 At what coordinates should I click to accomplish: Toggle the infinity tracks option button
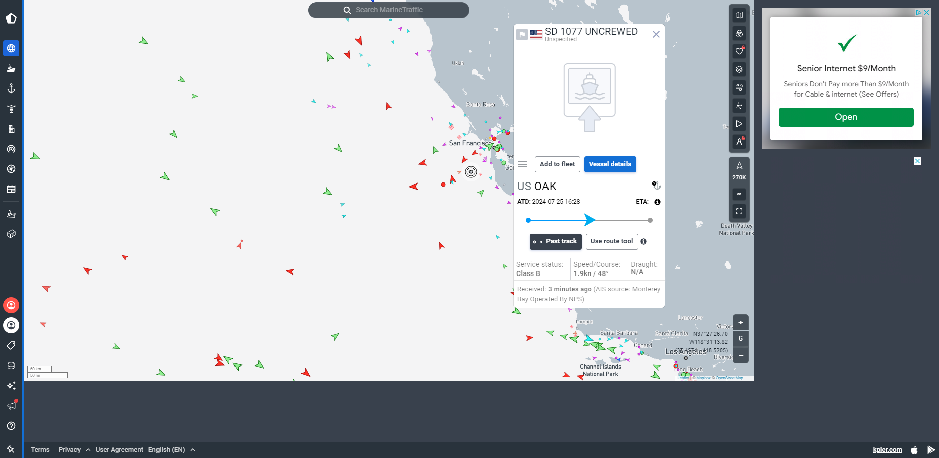[739, 194]
